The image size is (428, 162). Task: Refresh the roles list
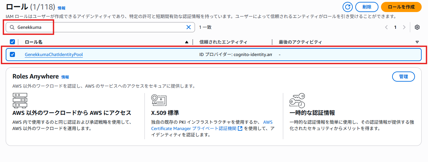click(x=348, y=7)
